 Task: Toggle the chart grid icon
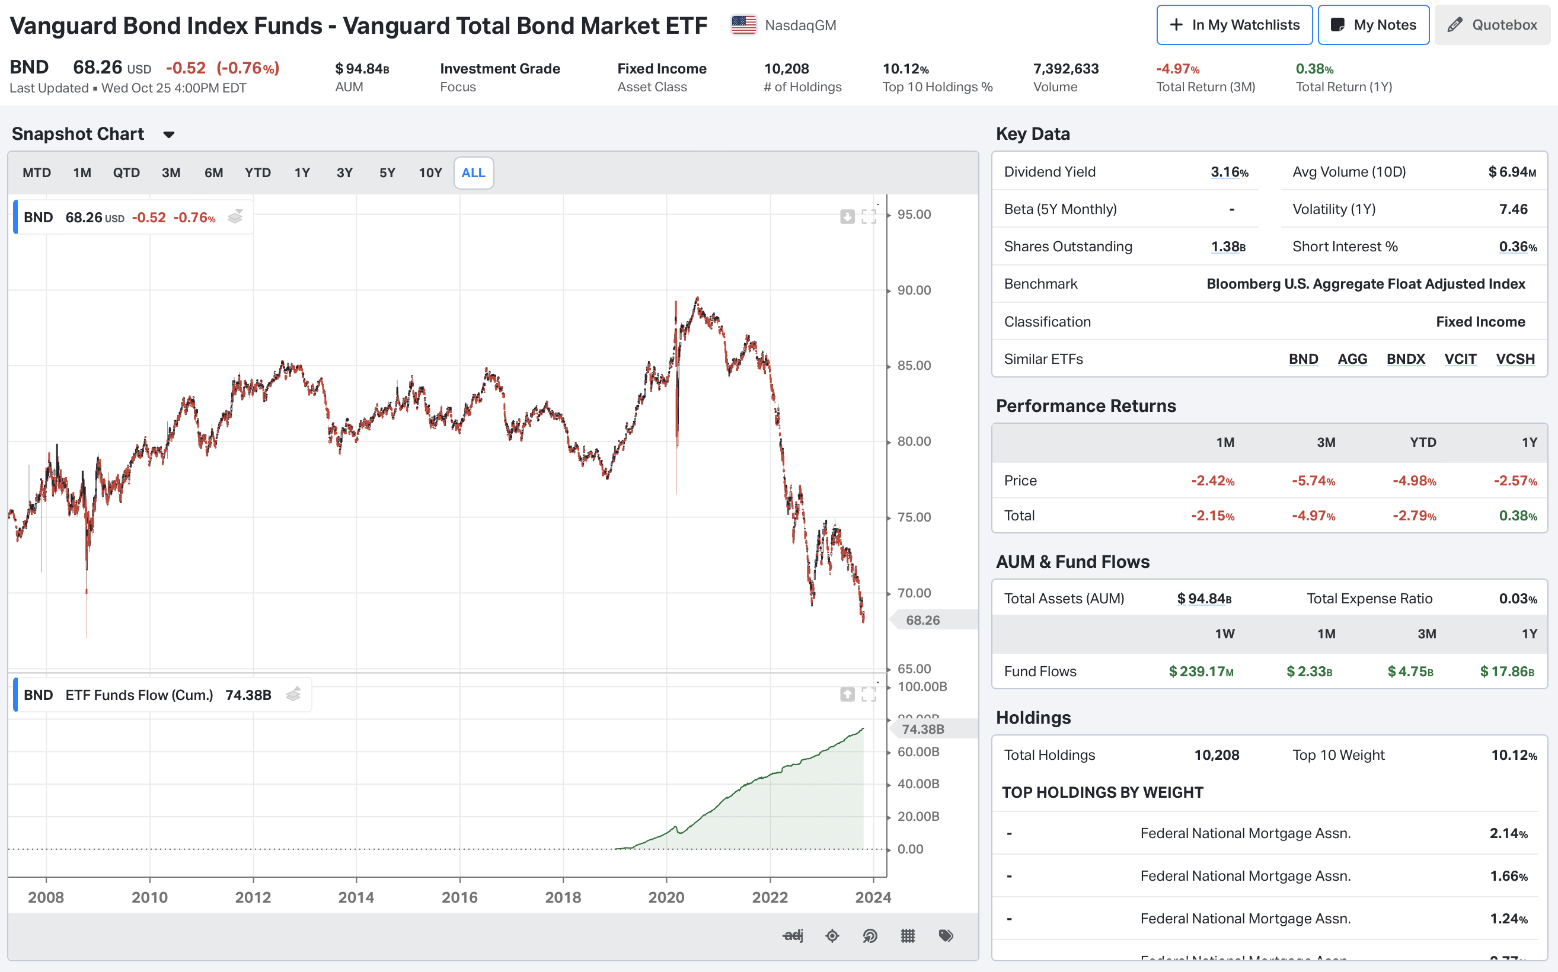tap(908, 935)
